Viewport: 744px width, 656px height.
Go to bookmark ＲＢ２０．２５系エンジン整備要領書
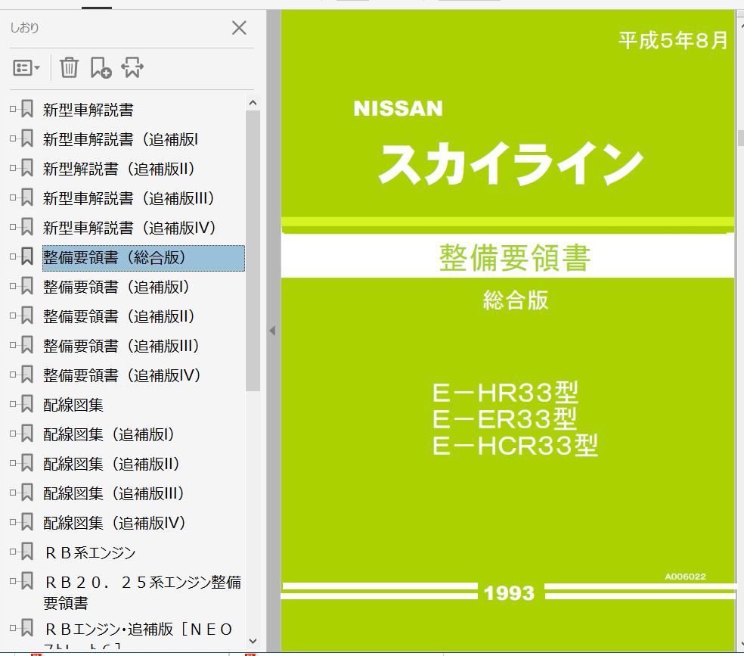coord(142,592)
